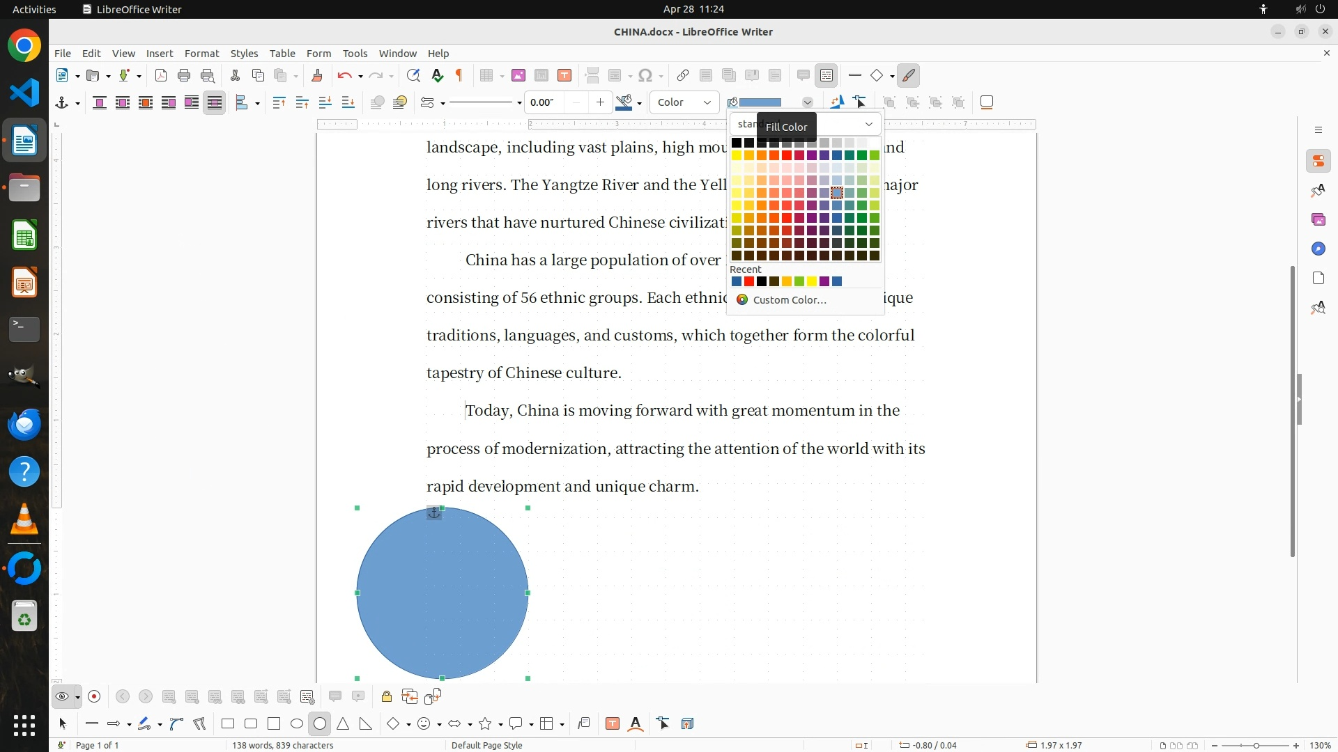Open the 'standard' palette dropdown

pos(868,124)
